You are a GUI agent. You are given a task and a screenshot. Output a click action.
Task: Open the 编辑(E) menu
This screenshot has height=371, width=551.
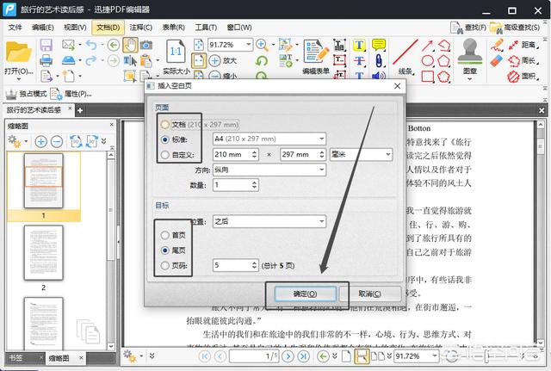tap(42, 28)
